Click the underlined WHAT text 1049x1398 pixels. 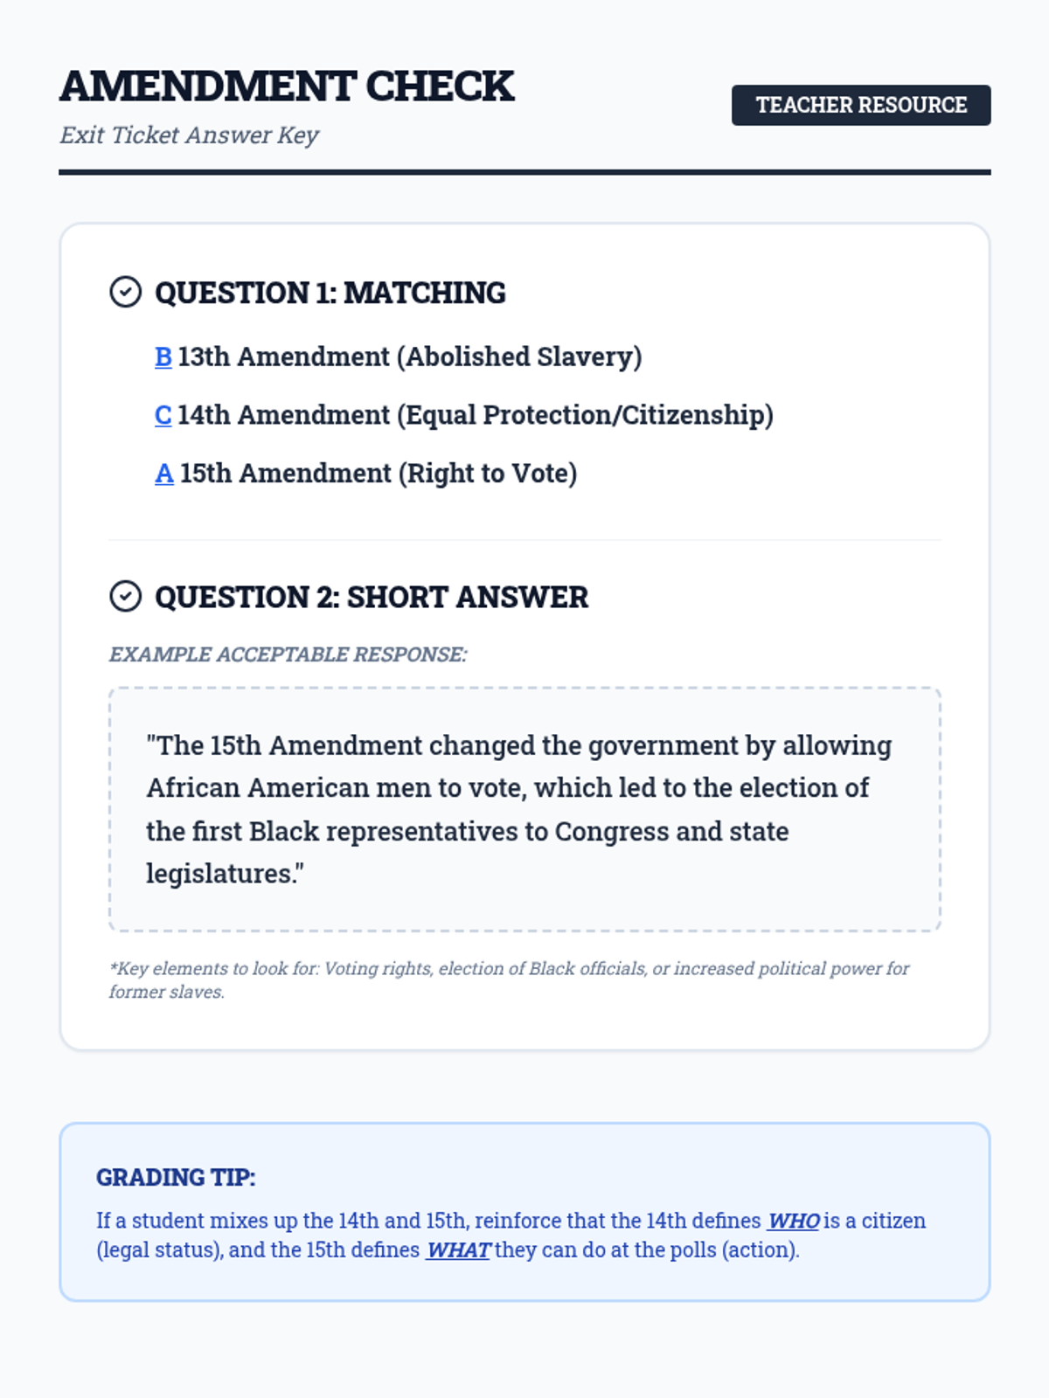click(x=458, y=1250)
